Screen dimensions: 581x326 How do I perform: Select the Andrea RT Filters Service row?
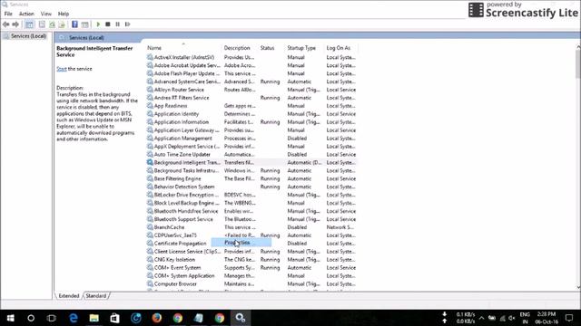point(251,98)
